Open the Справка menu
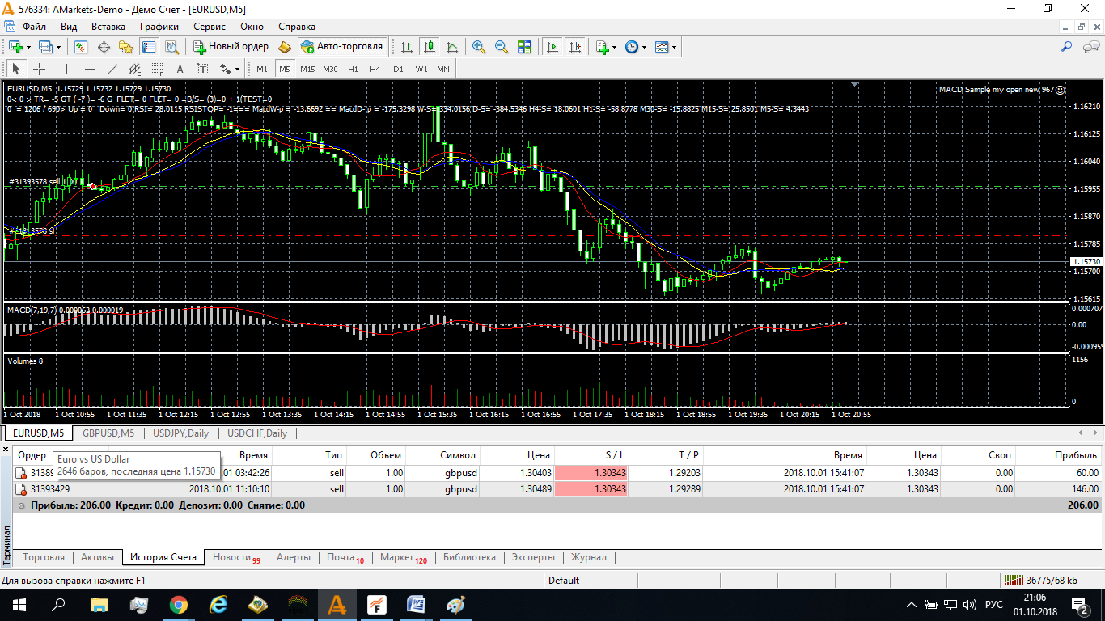 point(297,27)
